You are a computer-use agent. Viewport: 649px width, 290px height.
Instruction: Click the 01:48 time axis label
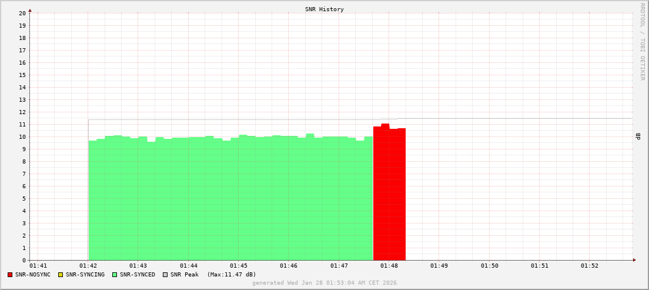(x=389, y=266)
